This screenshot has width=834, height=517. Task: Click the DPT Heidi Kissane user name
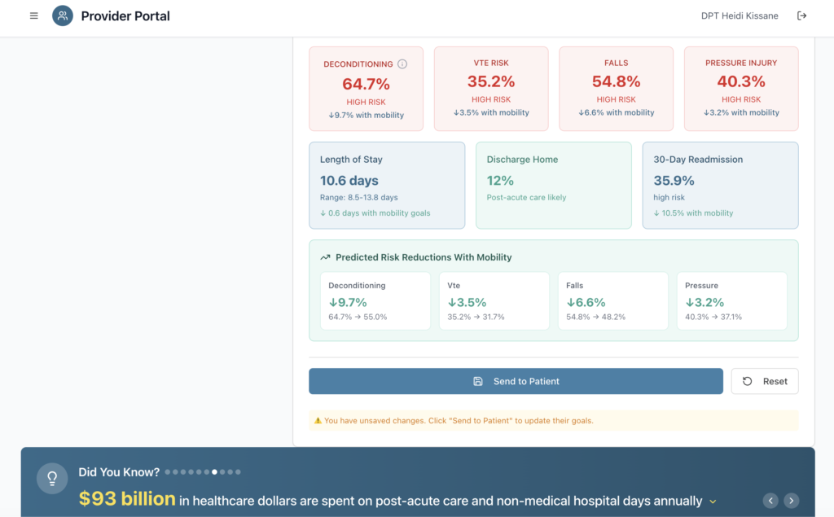click(740, 15)
